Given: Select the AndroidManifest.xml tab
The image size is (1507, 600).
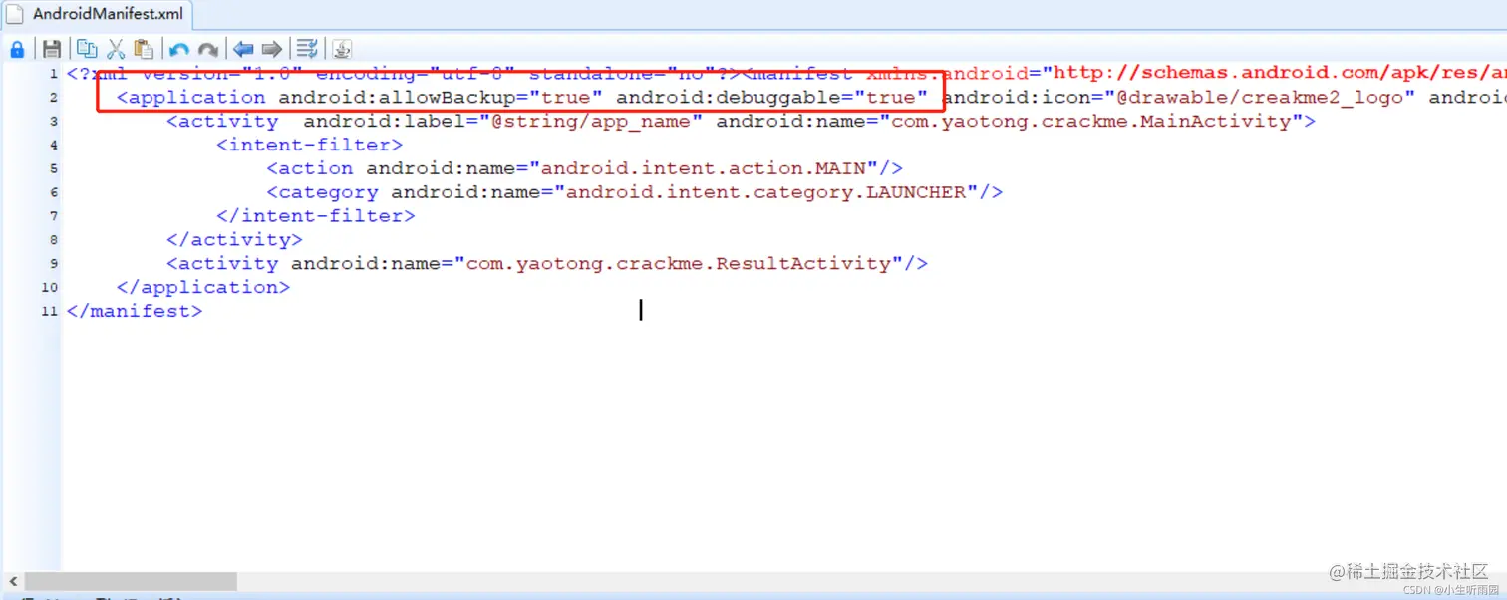Looking at the screenshot, I should (96, 15).
